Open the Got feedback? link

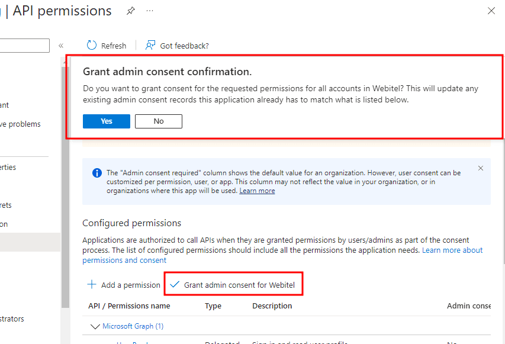pyautogui.click(x=184, y=46)
